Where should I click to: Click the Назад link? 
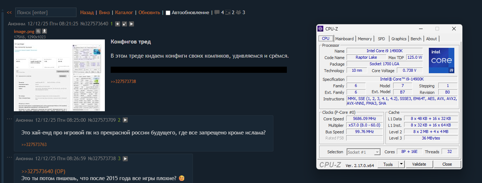tap(87, 12)
